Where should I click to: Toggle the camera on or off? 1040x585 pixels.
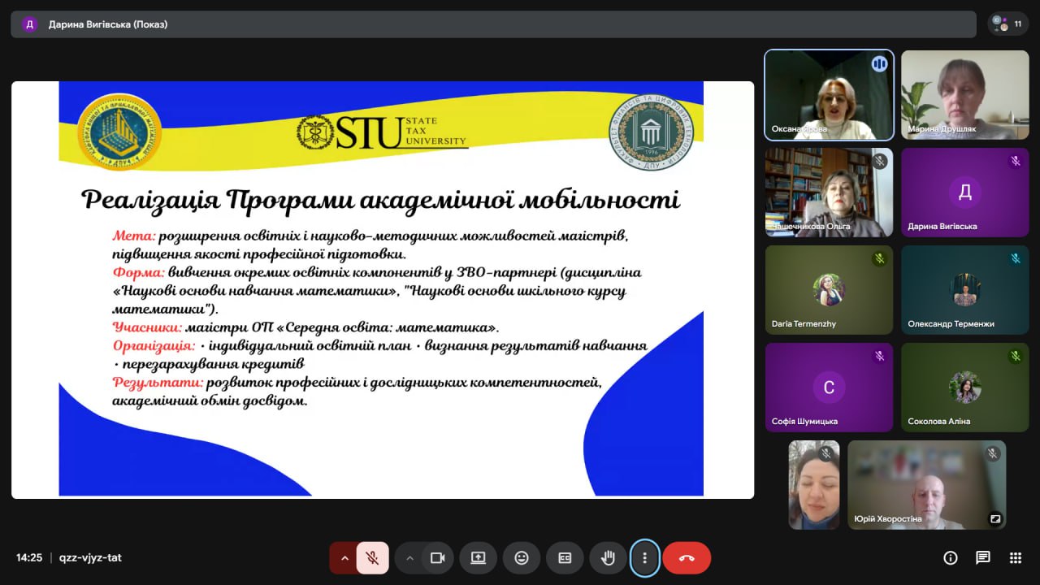tap(437, 558)
